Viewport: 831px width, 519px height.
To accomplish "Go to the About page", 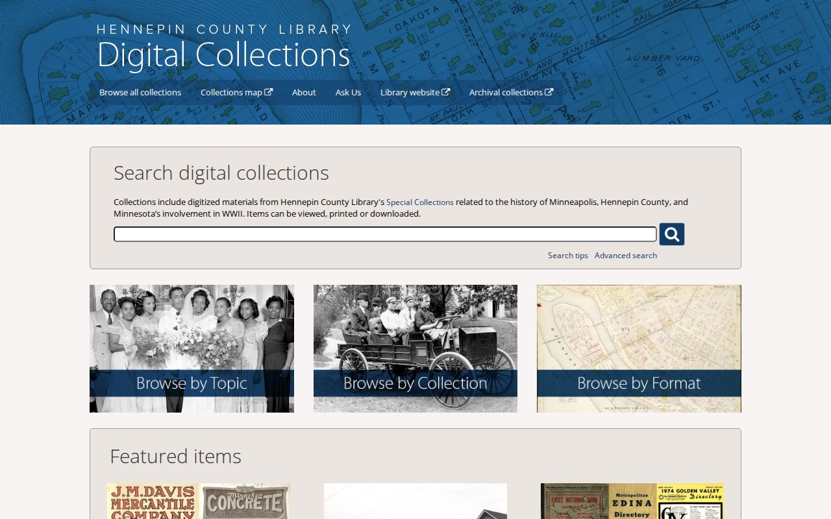I will [x=304, y=92].
